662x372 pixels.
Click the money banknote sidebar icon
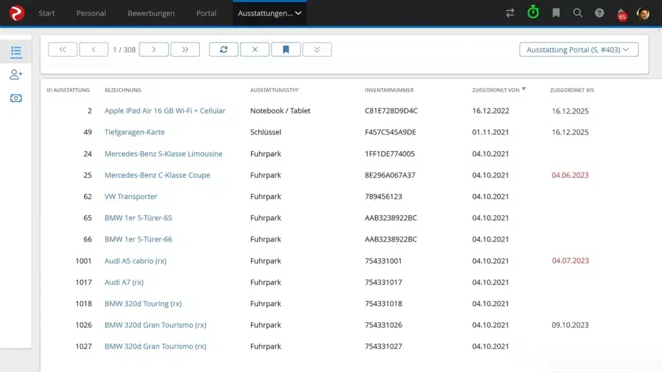16,98
